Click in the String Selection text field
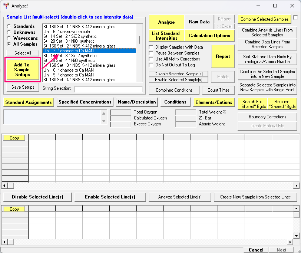 (108, 89)
